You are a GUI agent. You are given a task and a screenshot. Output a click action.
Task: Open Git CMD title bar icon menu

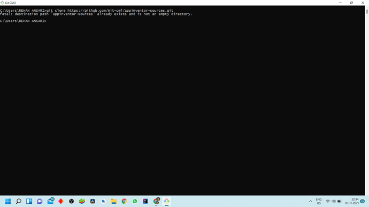(2, 3)
